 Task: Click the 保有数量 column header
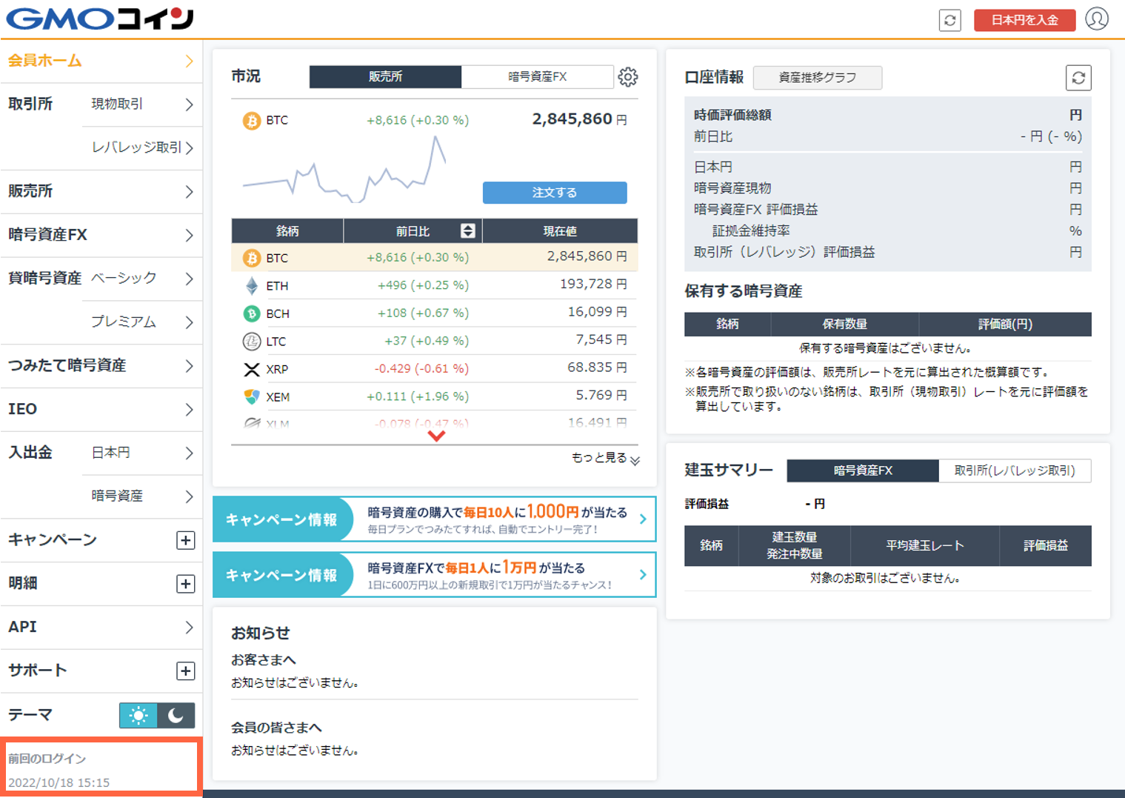pyautogui.click(x=845, y=325)
